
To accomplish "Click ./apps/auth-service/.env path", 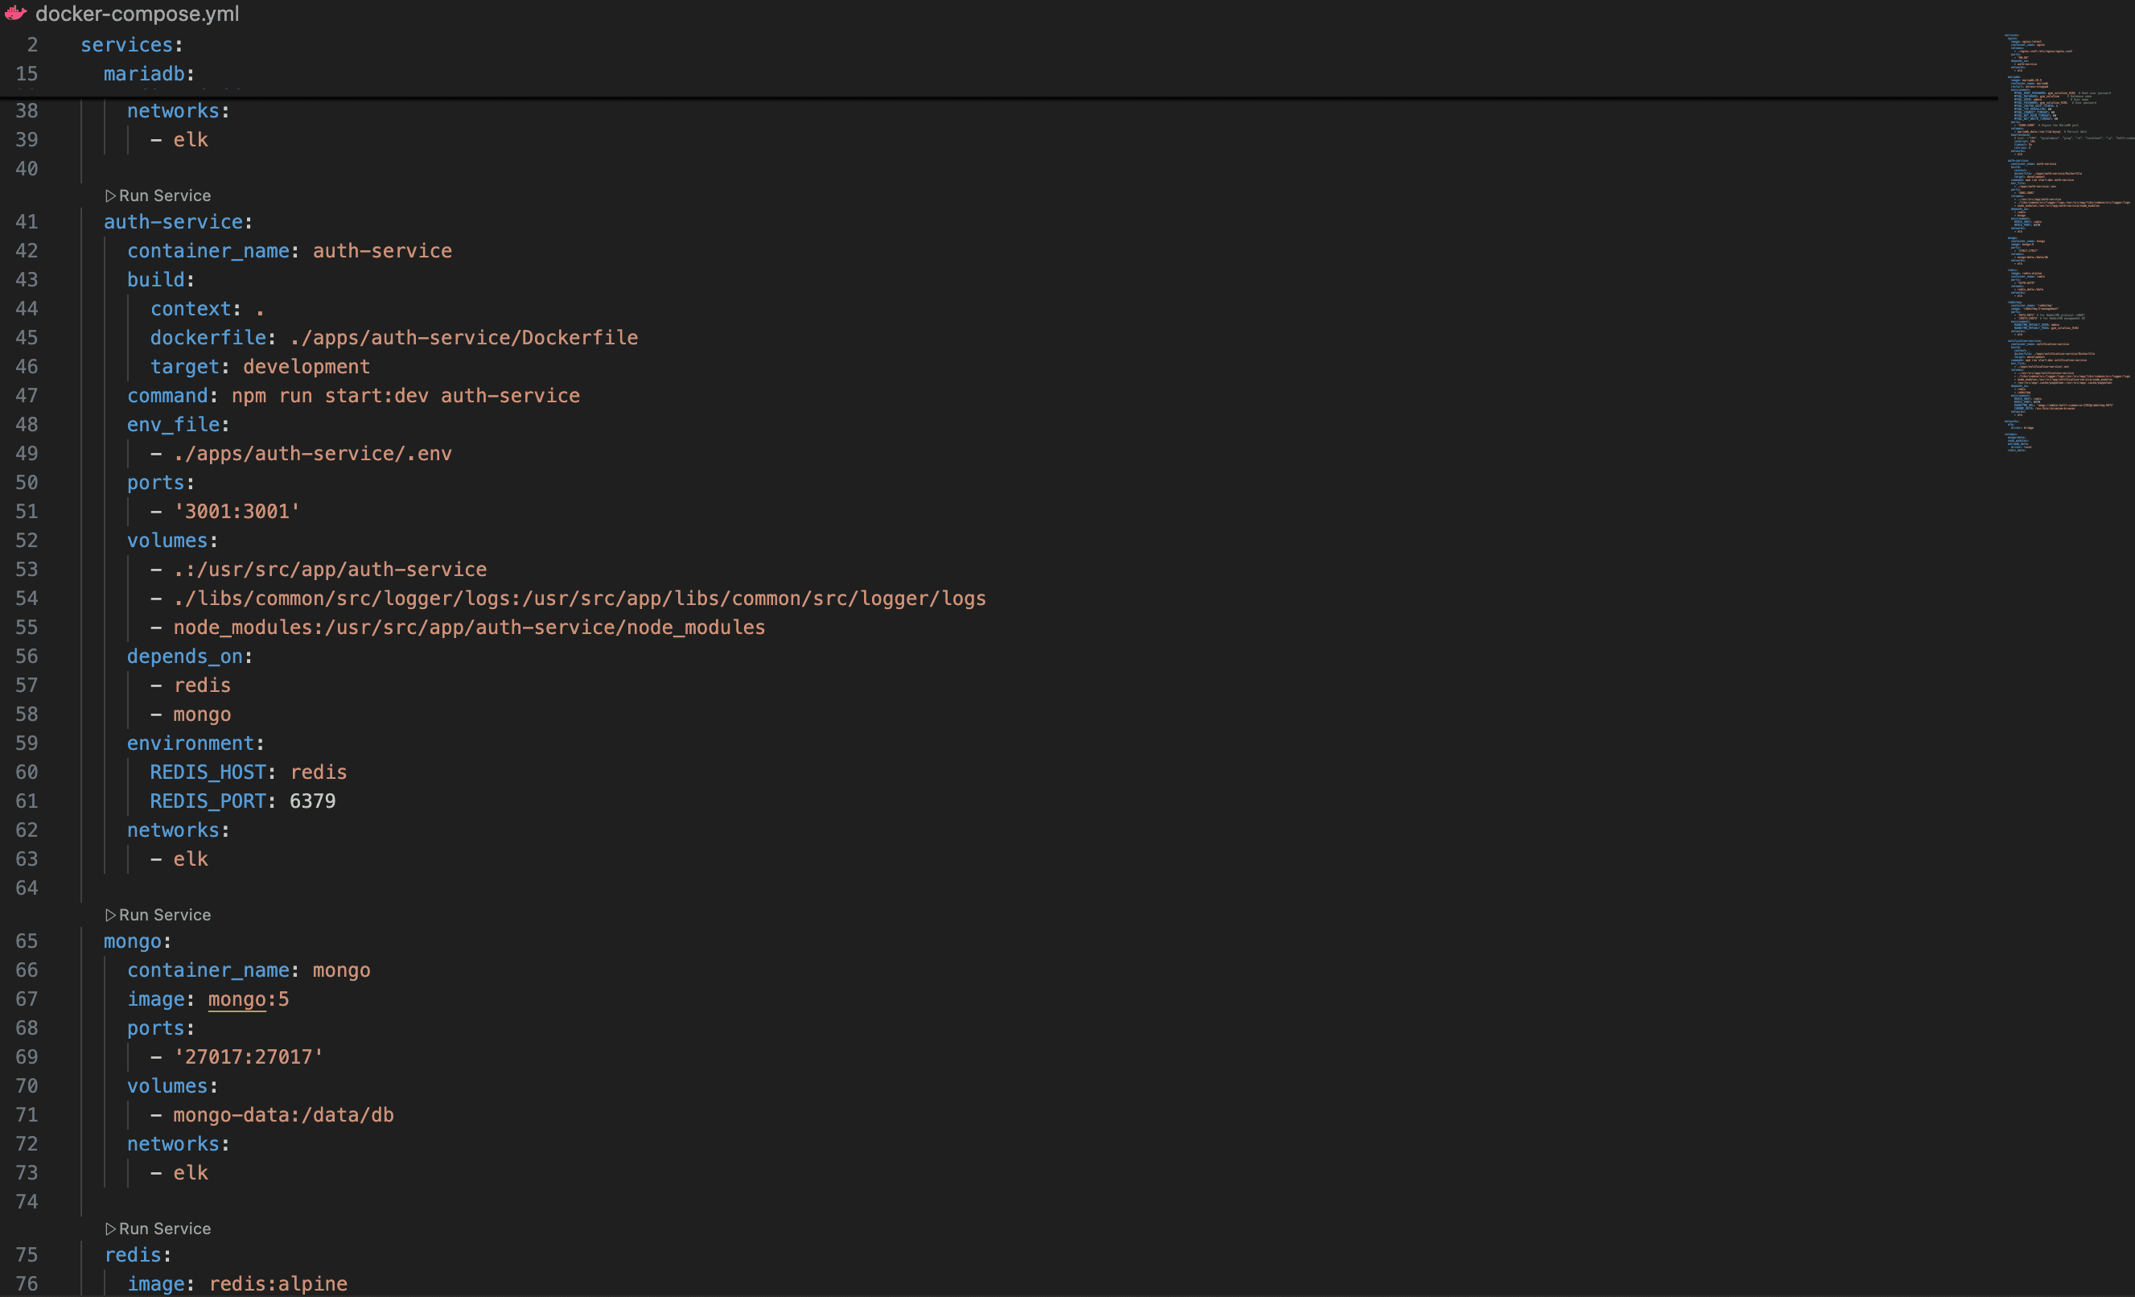I will click(x=313, y=454).
